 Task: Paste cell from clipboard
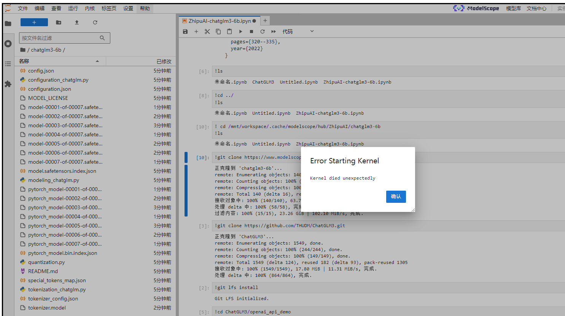pyautogui.click(x=229, y=32)
